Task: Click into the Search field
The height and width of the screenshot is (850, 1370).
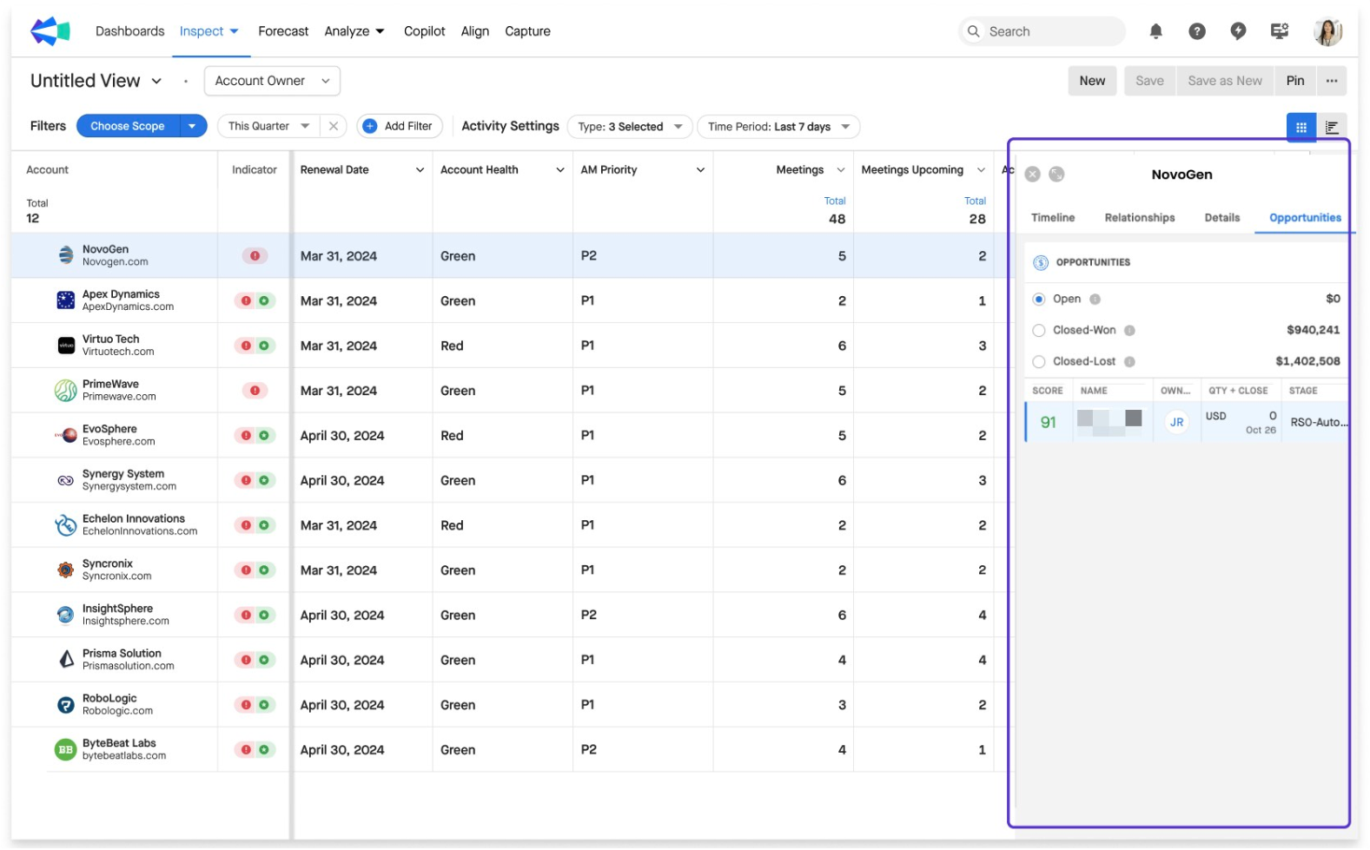Action: pyautogui.click(x=1042, y=31)
